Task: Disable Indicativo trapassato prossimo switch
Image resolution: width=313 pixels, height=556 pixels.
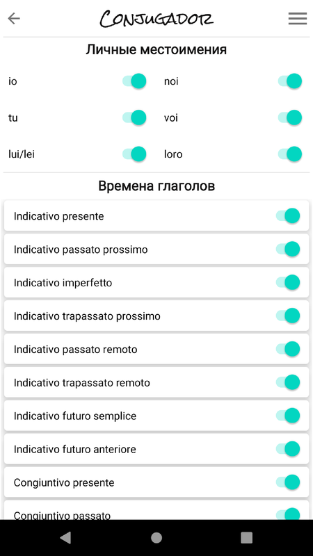Action: [288, 316]
